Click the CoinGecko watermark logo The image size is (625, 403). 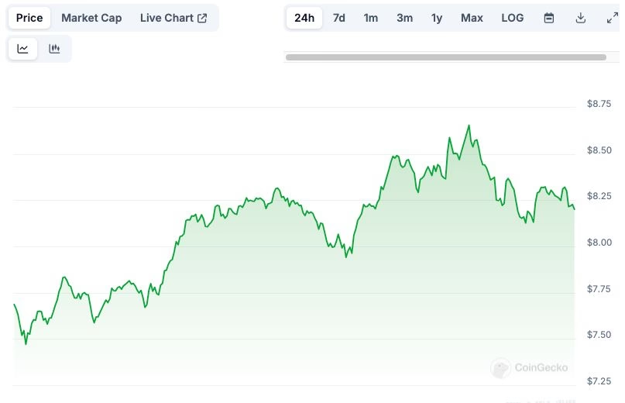[530, 367]
